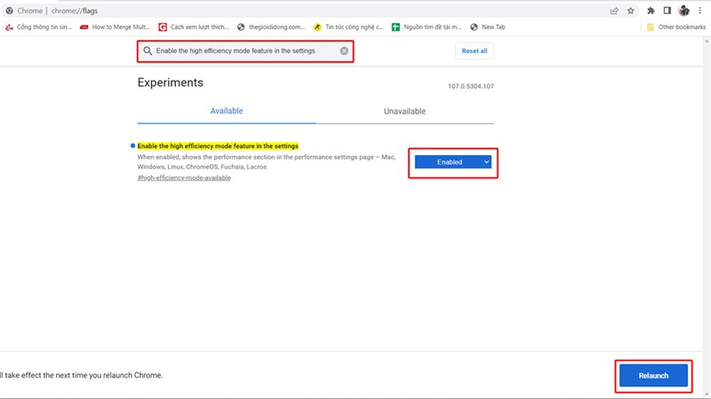This screenshot has width=711, height=399.
Task: Click the flag description starting 'When enabled'
Action: (267, 162)
